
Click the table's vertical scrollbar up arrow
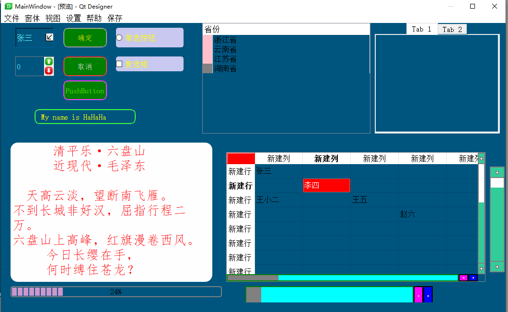pos(482,158)
